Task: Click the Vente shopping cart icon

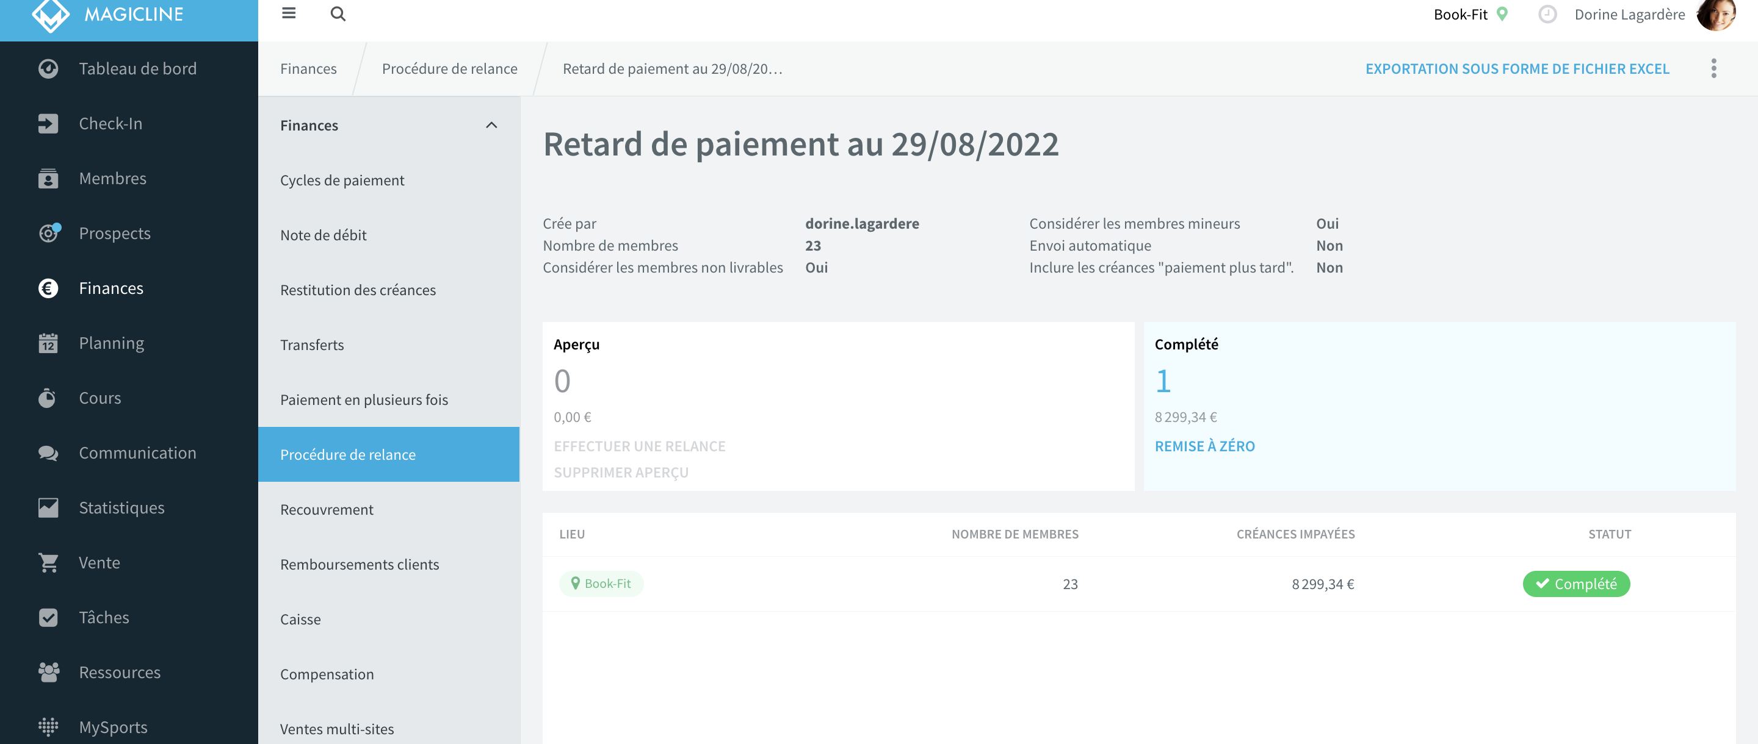Action: click(x=48, y=563)
